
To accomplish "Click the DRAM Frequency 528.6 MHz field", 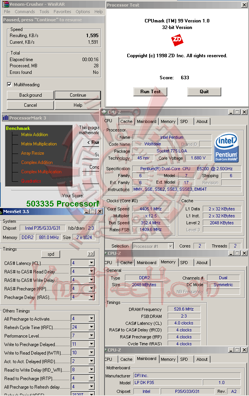I will [184, 309].
